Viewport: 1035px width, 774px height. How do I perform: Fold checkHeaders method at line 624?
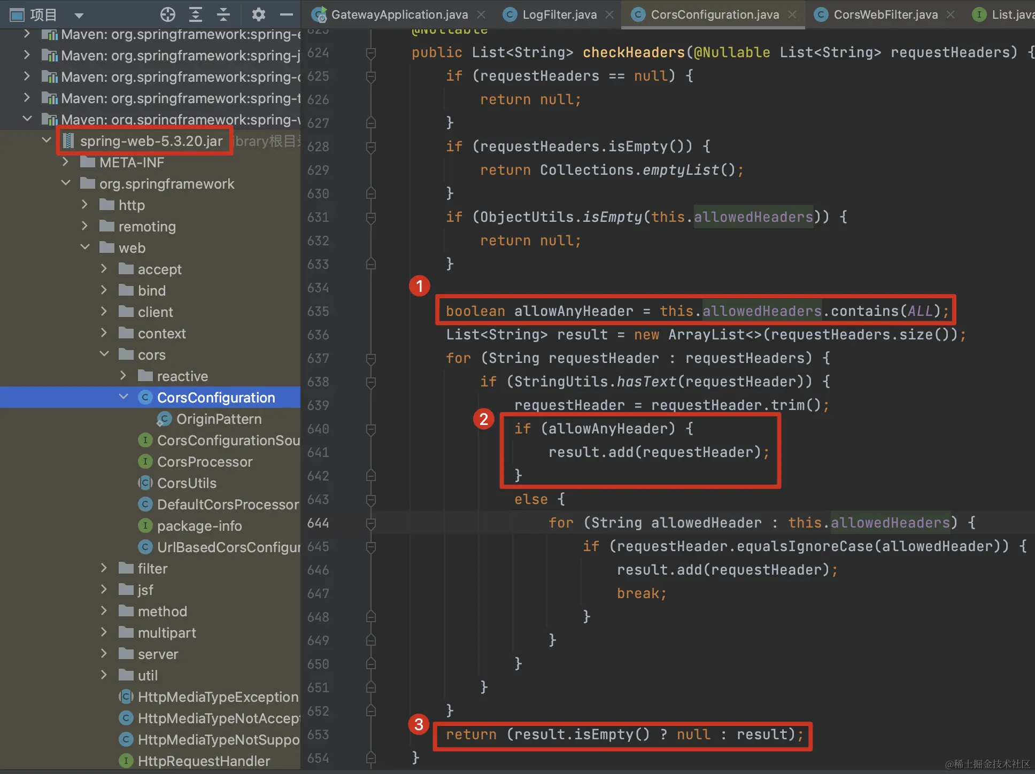[370, 53]
